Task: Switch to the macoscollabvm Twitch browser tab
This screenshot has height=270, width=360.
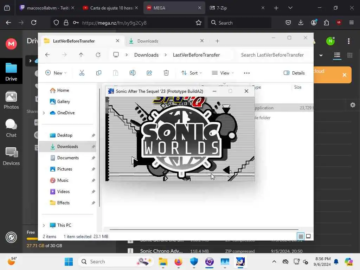Action: point(47,8)
